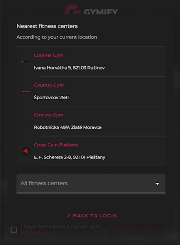Viewport: 180px width, 245px height.
Task: Open the red terms and Procedure link
Action: pyautogui.click(x=136, y=226)
